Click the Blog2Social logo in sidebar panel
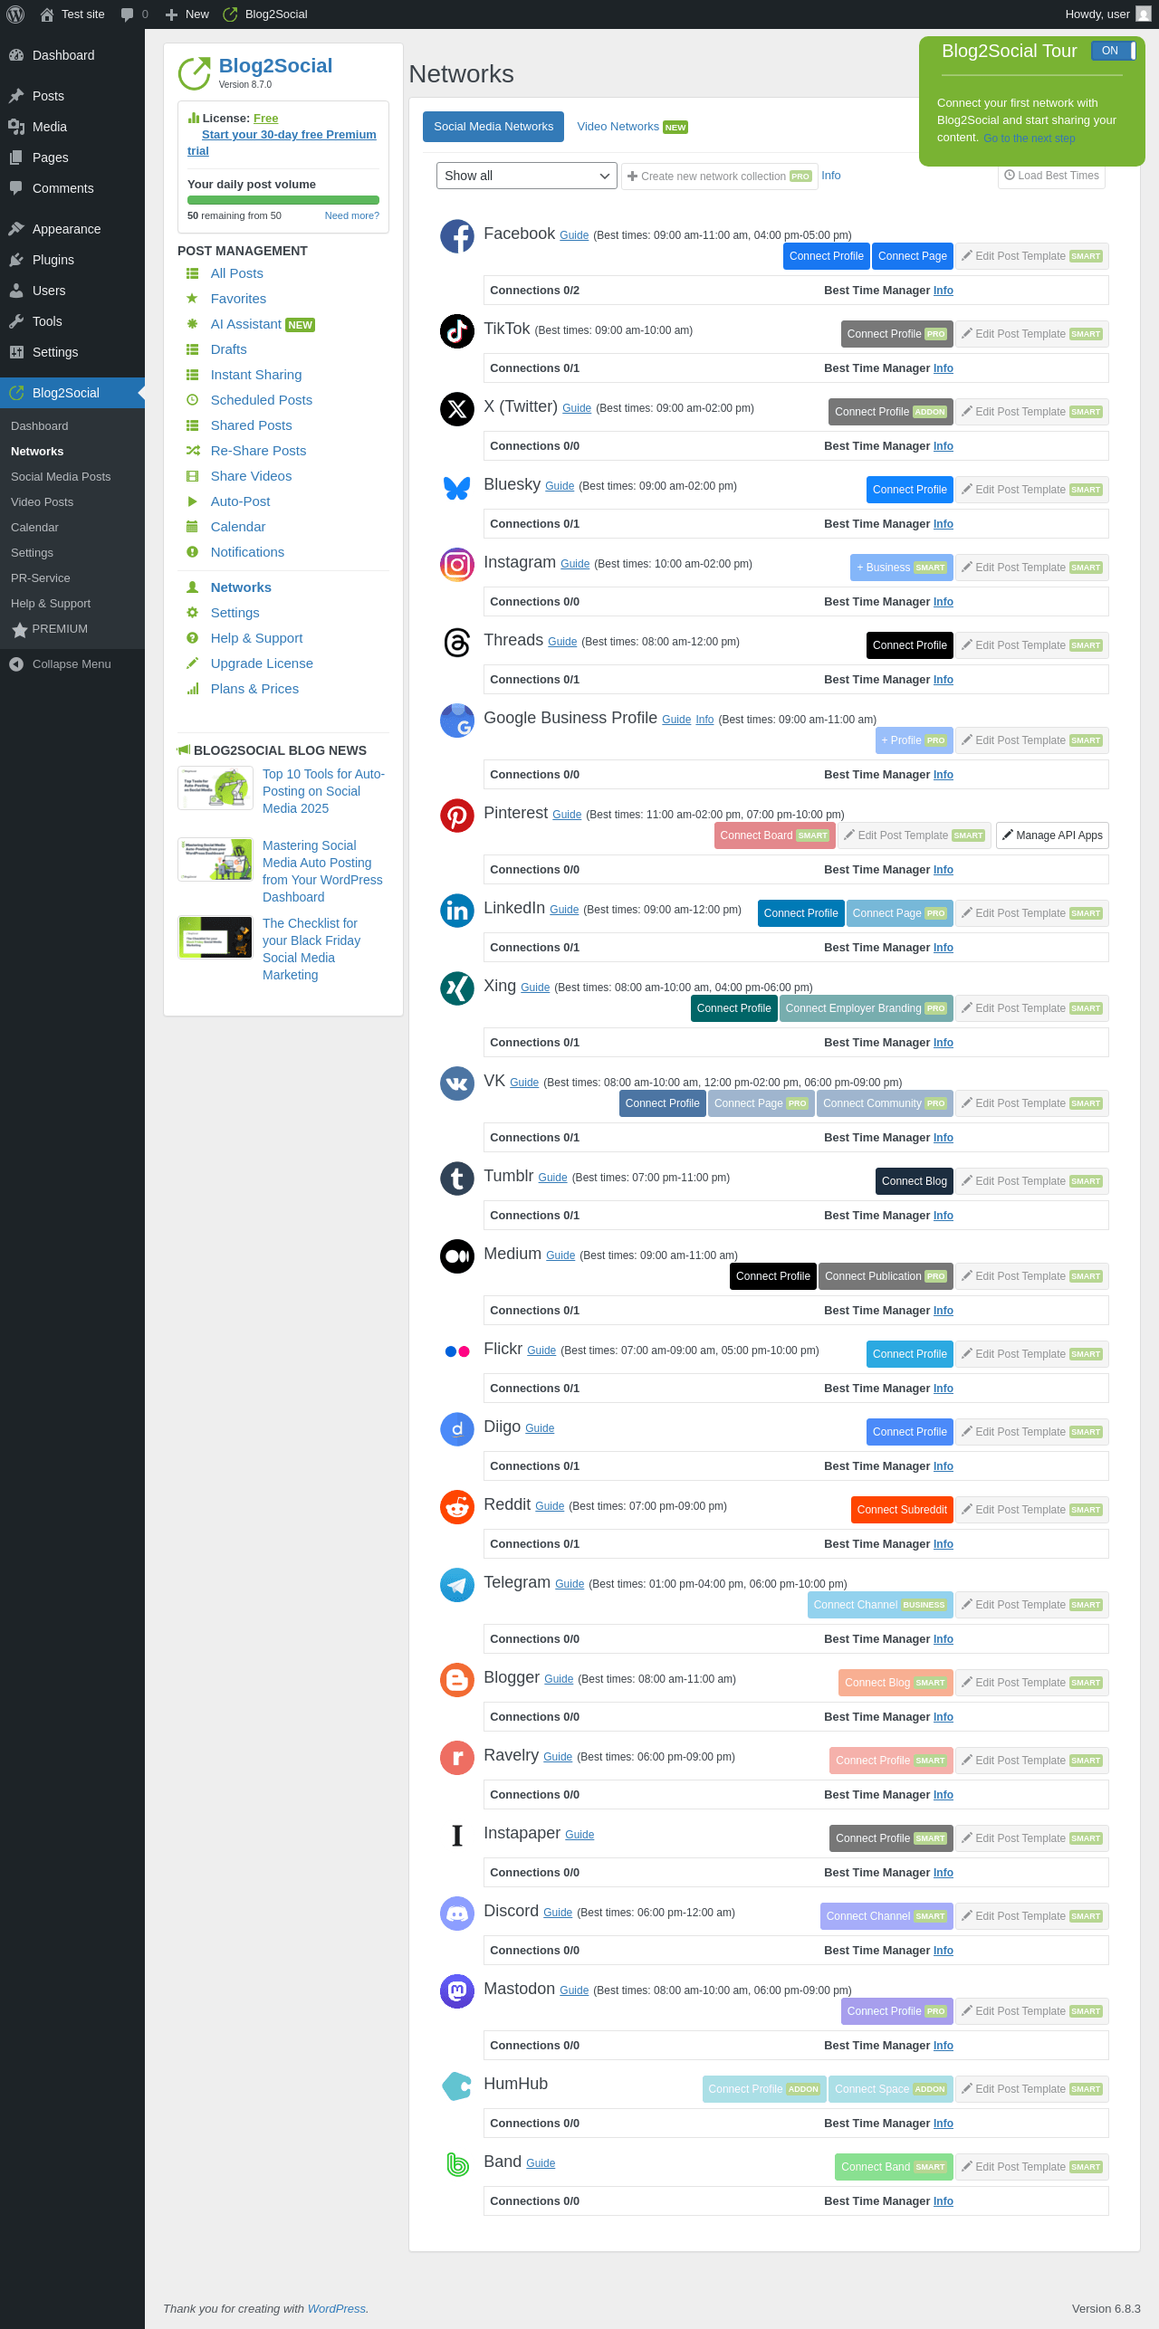The image size is (1159, 2329). tap(194, 74)
